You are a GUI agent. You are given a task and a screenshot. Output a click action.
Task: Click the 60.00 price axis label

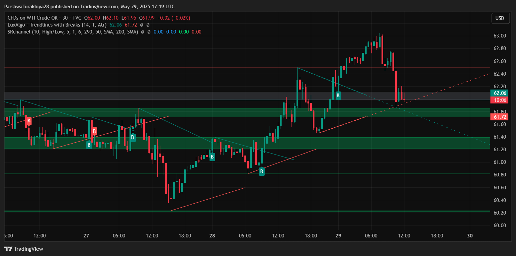tap(500, 225)
